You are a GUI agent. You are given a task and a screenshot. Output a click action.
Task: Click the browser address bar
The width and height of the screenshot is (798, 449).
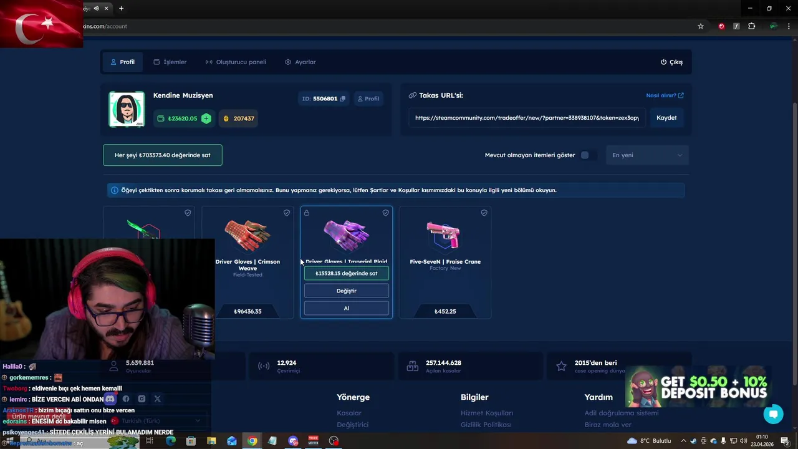click(387, 26)
